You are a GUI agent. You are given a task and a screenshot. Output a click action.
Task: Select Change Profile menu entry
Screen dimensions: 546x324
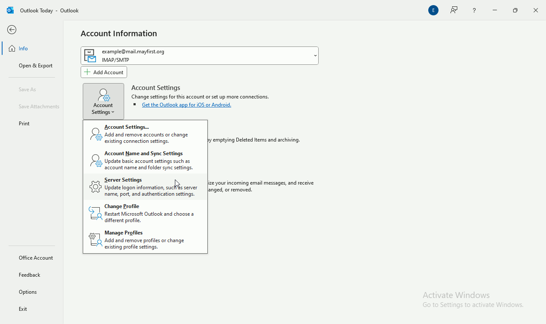pos(145,213)
